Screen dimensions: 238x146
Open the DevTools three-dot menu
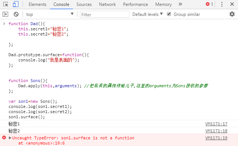click(x=222, y=4)
